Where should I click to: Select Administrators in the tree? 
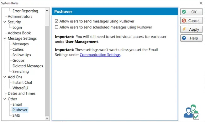[x=20, y=17]
